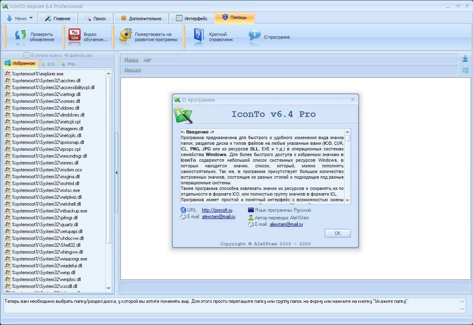Screen dimensions: 473x325
Task: Click the hint text scroll down arrow
Action: 462,309
